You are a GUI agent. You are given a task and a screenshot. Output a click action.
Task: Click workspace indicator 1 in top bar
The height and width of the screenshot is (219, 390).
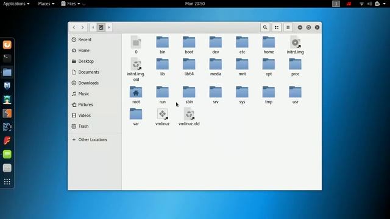(x=336, y=4)
